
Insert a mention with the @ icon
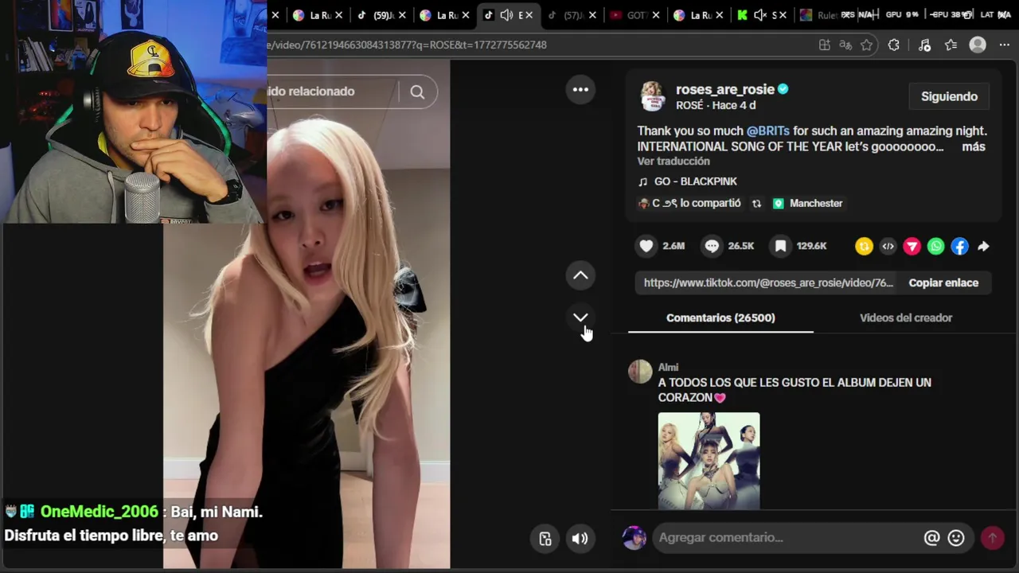click(x=931, y=538)
